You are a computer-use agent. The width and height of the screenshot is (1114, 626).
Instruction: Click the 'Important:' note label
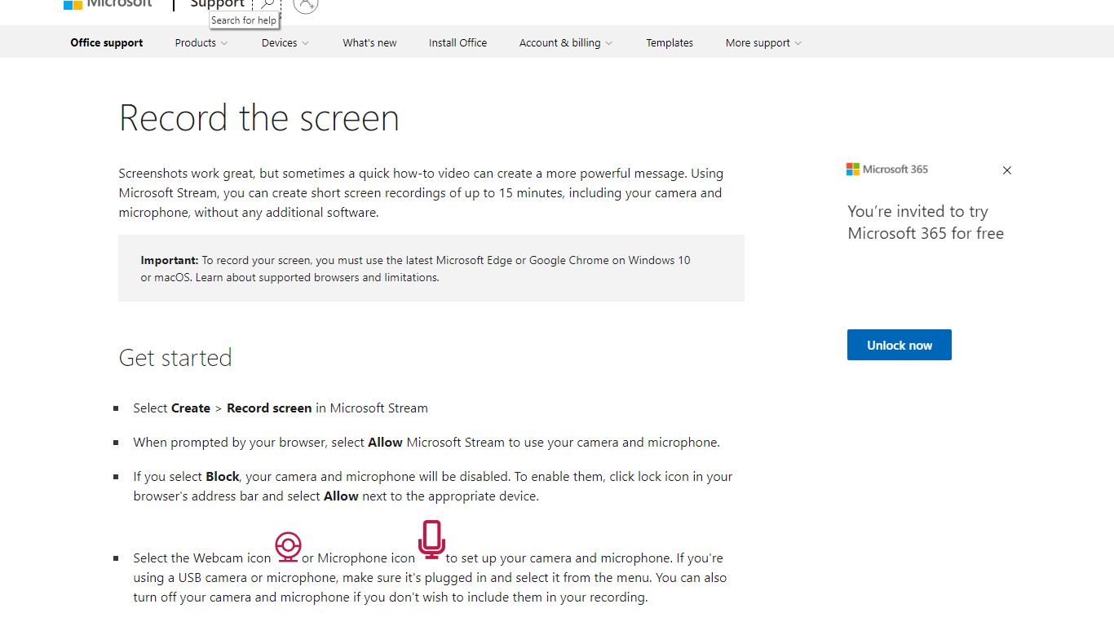tap(170, 261)
